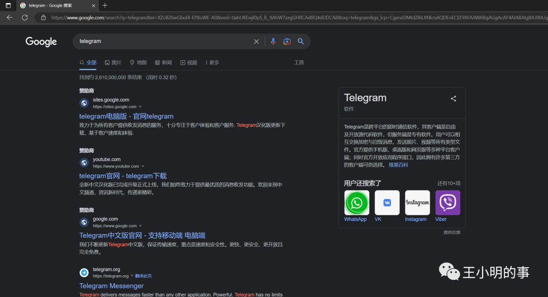Open telegram官网 - telegram下载 result

click(123, 176)
